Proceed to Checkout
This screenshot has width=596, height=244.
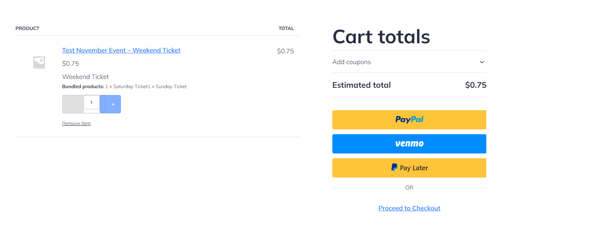[x=409, y=208]
